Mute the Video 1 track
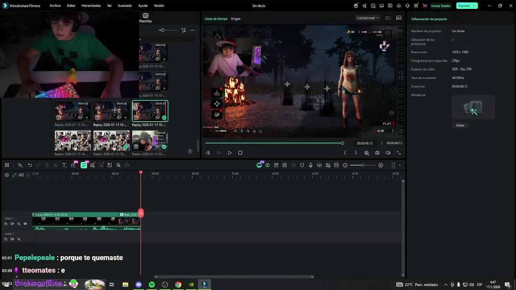516x290 pixels. click(x=12, y=224)
